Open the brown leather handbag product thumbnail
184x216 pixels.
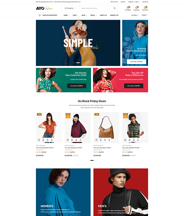pos(106,127)
